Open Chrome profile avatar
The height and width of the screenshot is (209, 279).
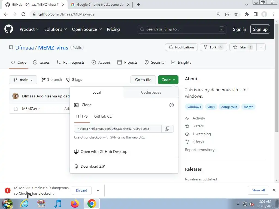(x=264, y=14)
